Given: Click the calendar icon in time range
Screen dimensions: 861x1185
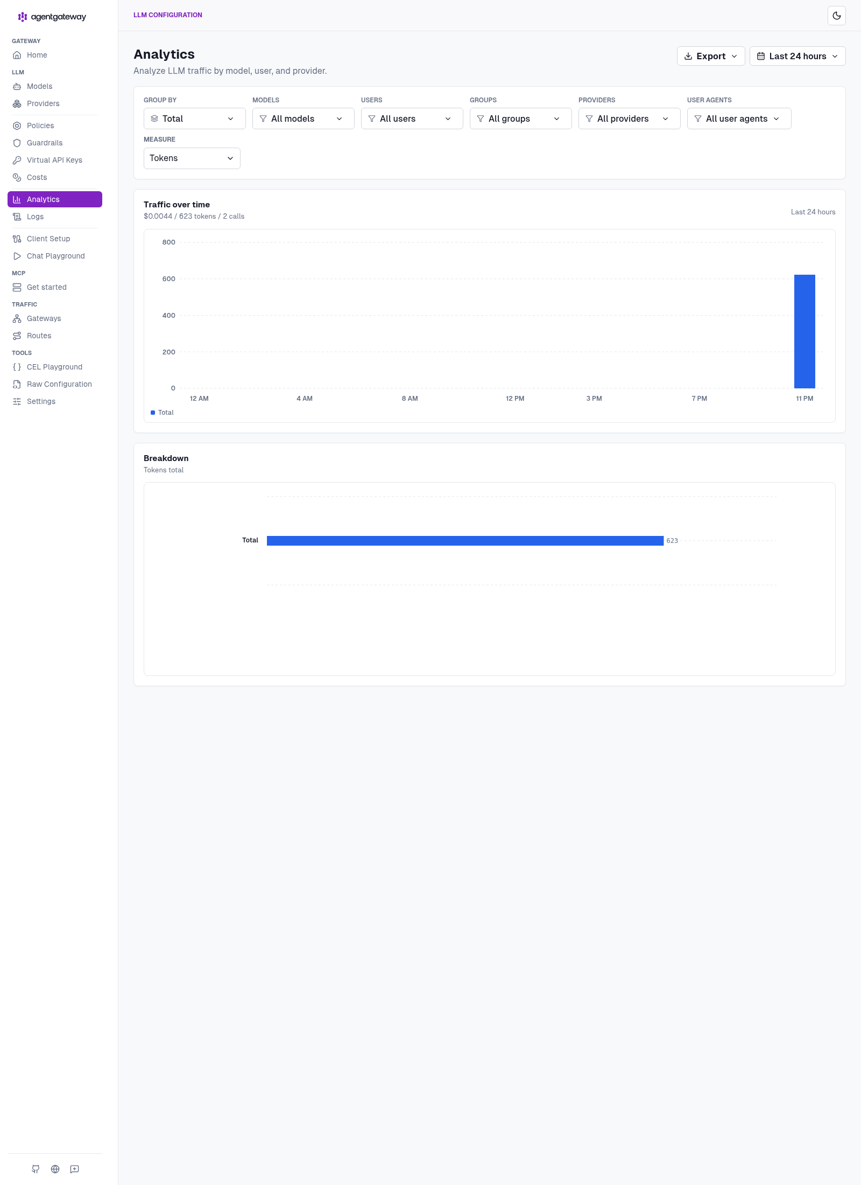Looking at the screenshot, I should pyautogui.click(x=761, y=56).
